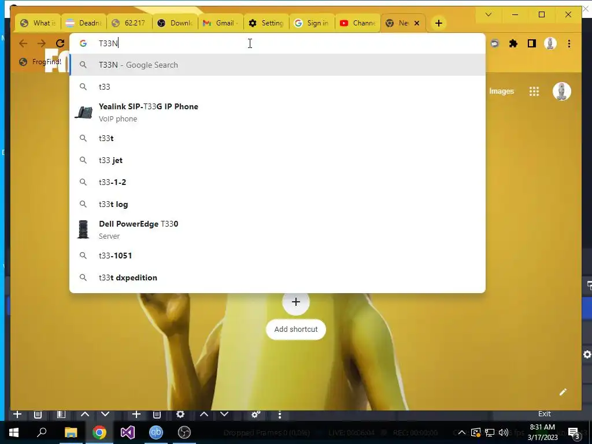Click the forward navigation arrow
Image resolution: width=592 pixels, height=444 pixels.
tap(41, 43)
